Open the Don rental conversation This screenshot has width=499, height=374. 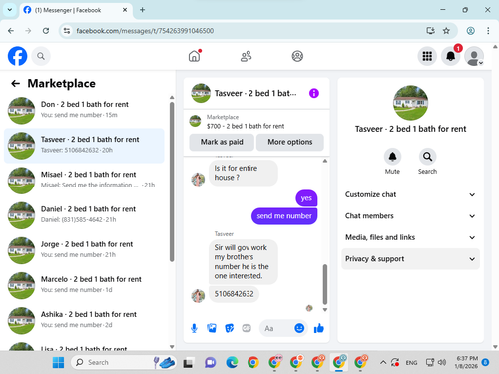(84, 110)
